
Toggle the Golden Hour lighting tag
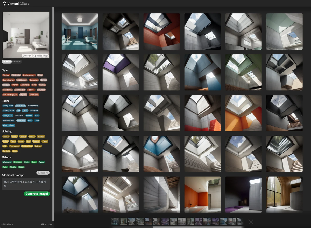27,146
